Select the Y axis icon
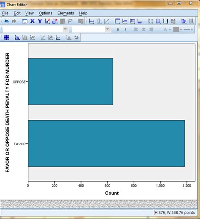The image size is (200, 219). coord(40,21)
